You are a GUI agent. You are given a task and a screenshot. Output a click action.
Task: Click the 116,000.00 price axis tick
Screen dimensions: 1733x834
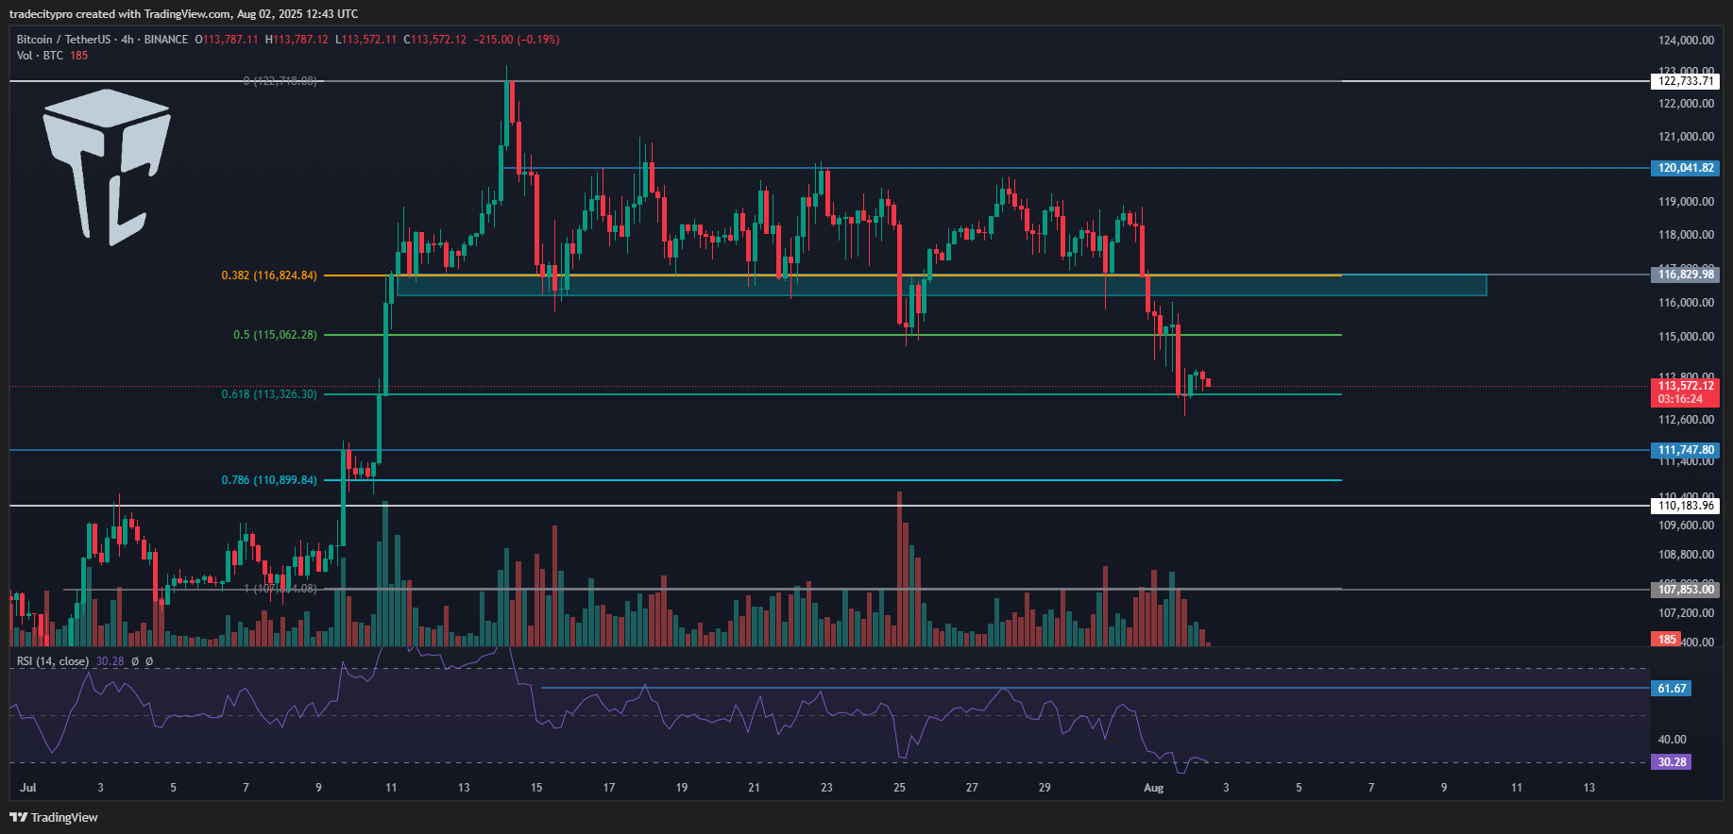[1686, 303]
